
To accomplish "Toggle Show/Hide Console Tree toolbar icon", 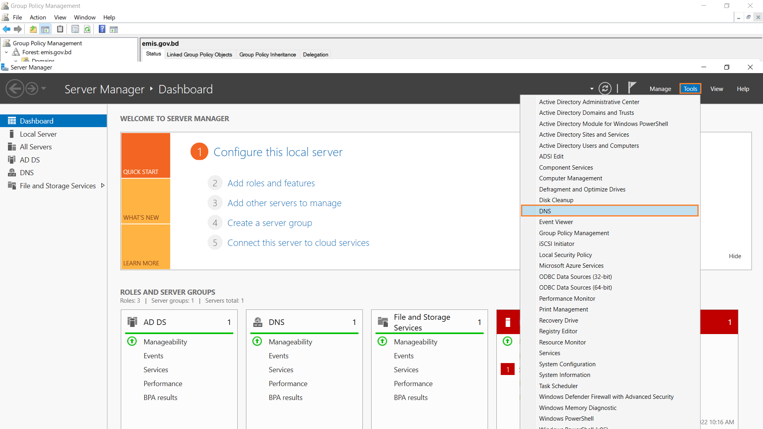I will coord(45,29).
